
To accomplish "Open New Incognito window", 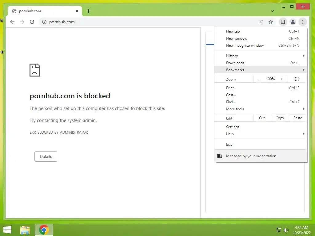I will coord(261,45).
